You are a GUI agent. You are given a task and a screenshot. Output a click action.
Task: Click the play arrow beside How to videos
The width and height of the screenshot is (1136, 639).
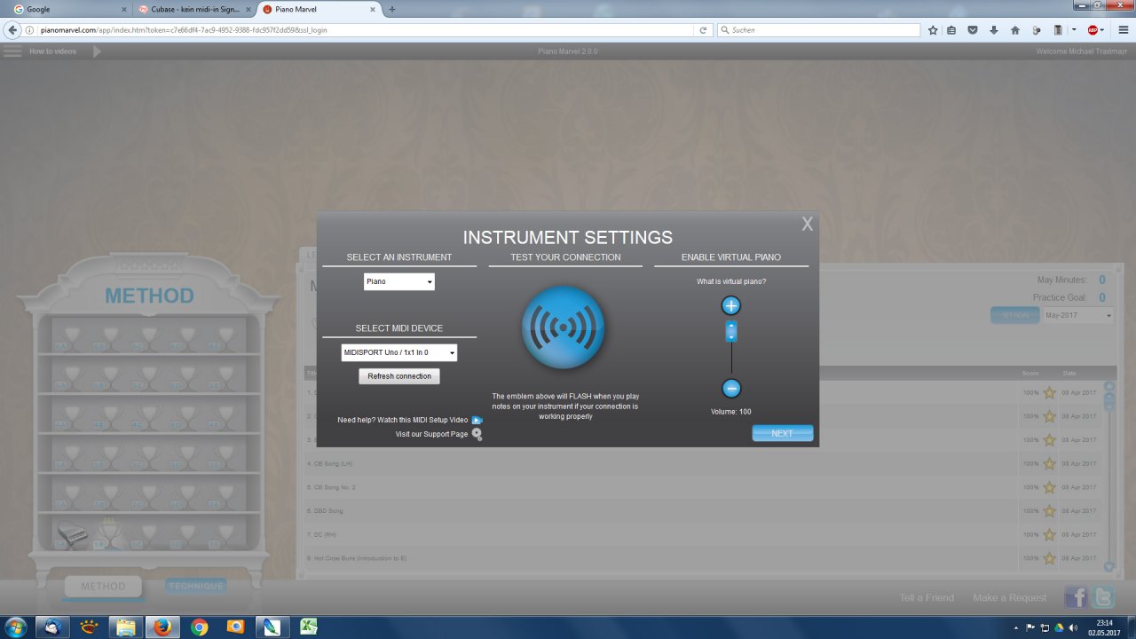point(97,51)
